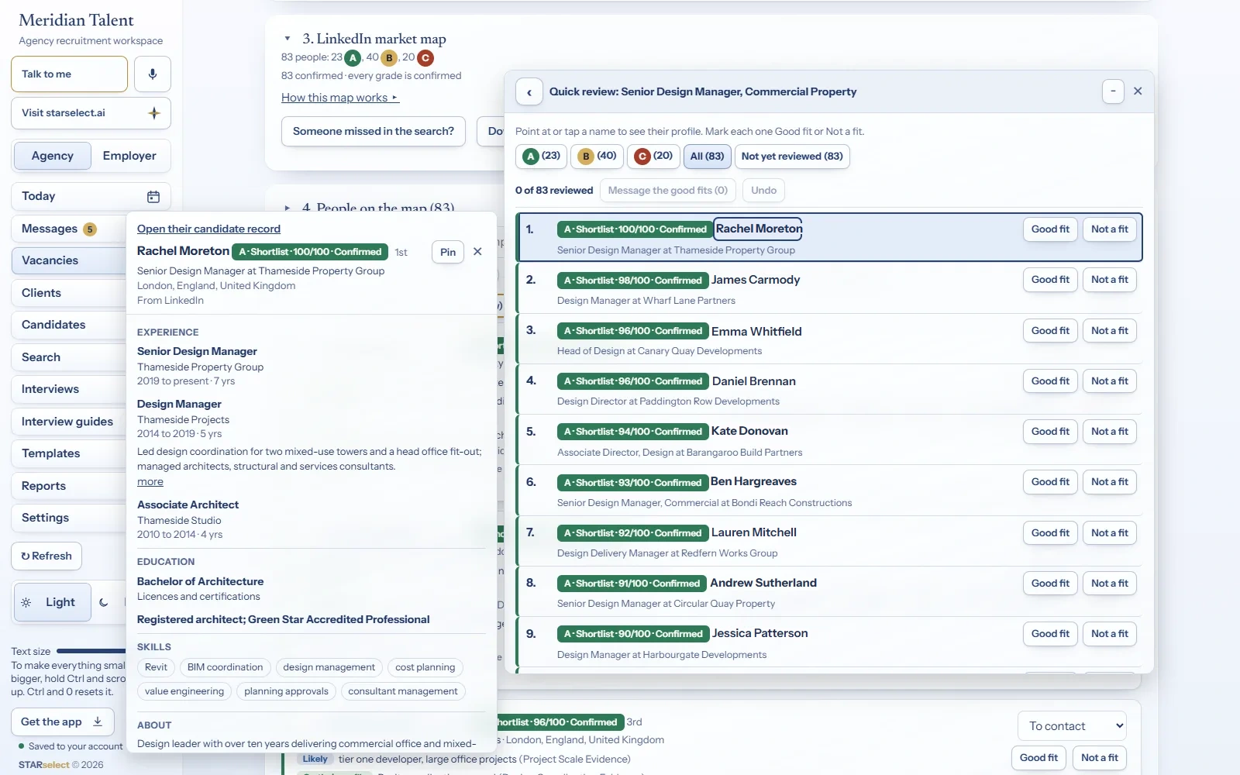
Task: Open their candidate record link
Action: [x=208, y=229]
